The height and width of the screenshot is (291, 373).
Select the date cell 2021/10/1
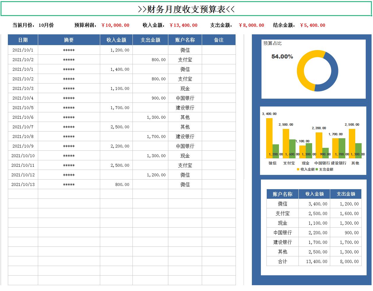click(x=23, y=50)
